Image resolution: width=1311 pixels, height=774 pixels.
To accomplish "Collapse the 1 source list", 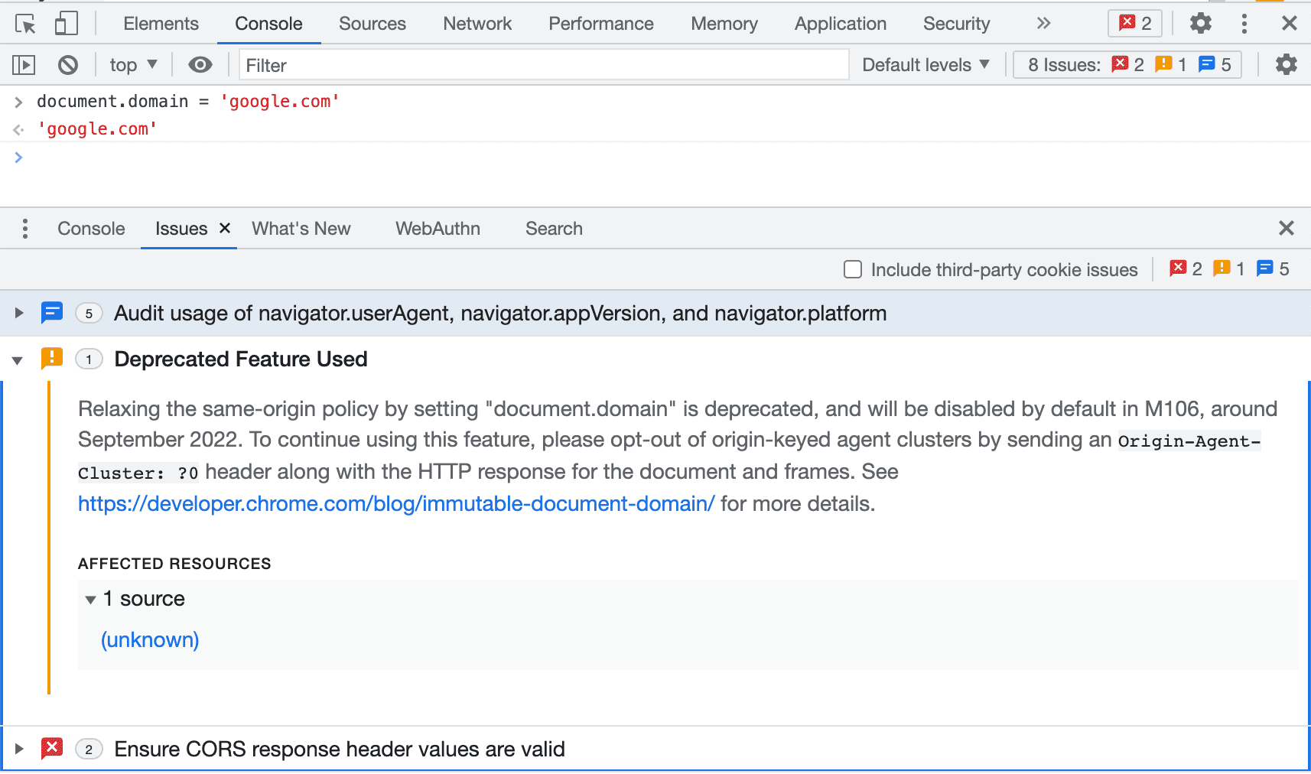I will coord(91,600).
